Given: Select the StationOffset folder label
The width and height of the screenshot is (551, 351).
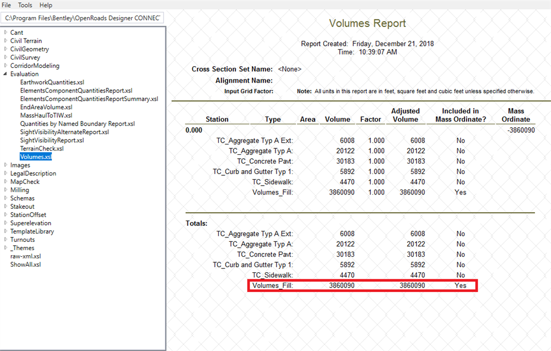Looking at the screenshot, I should pos(28,215).
